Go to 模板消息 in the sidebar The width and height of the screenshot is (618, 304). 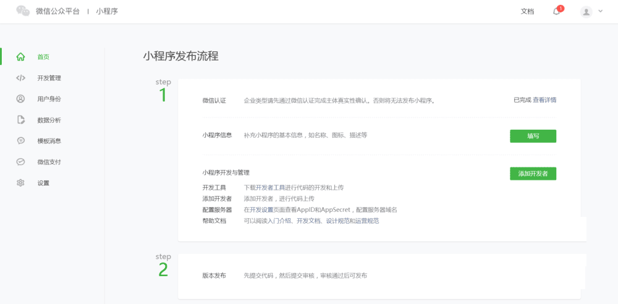tap(49, 141)
